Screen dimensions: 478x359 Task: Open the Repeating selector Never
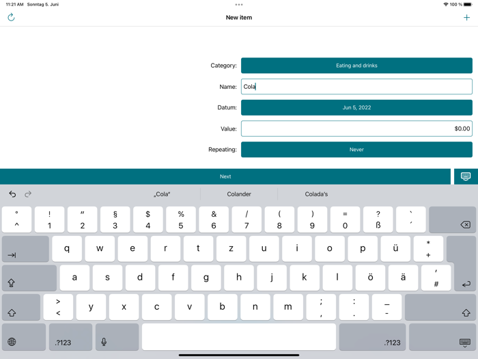pos(356,150)
